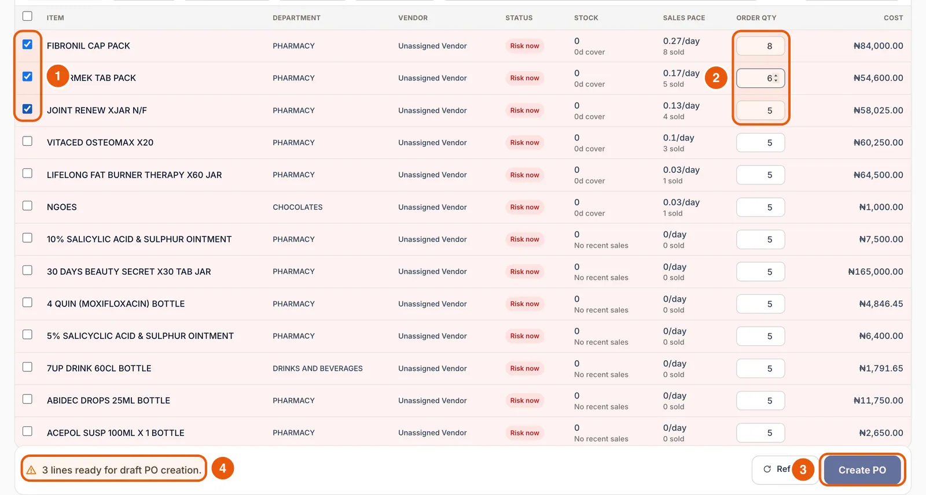The height and width of the screenshot is (495, 926).
Task: Click the DEPARTMENT column header
Action: 296,18
